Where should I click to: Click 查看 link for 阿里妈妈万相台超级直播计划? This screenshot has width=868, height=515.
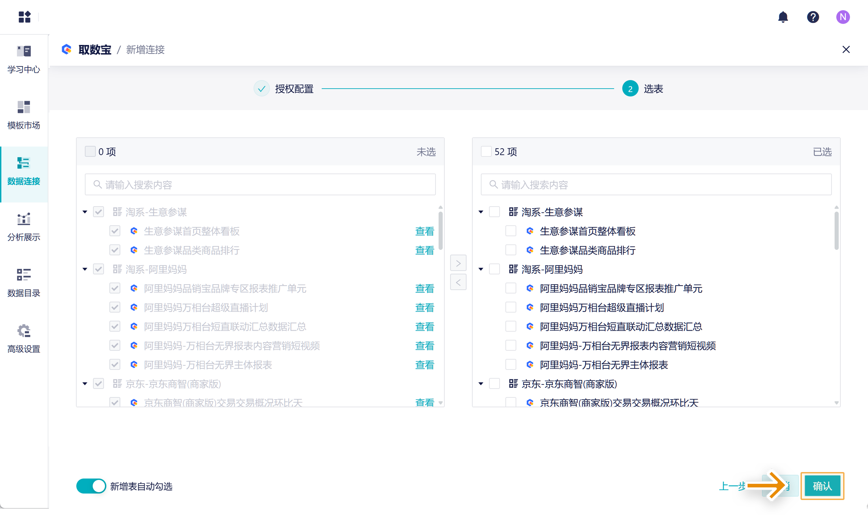point(424,307)
